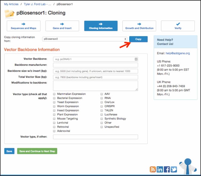The image size is (201, 176).
Task: Go to Gene and Insert step
Action: pos(62,26)
